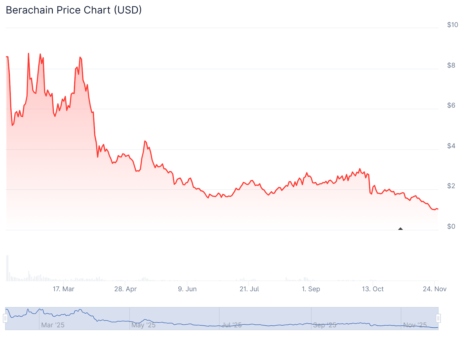The image size is (464, 338).
Task: Click the 17. Mar date label
Action: (x=64, y=289)
